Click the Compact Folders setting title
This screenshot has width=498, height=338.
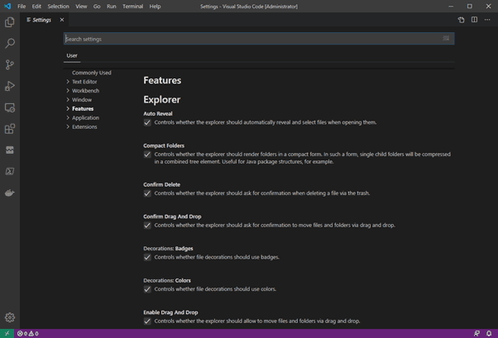click(164, 145)
